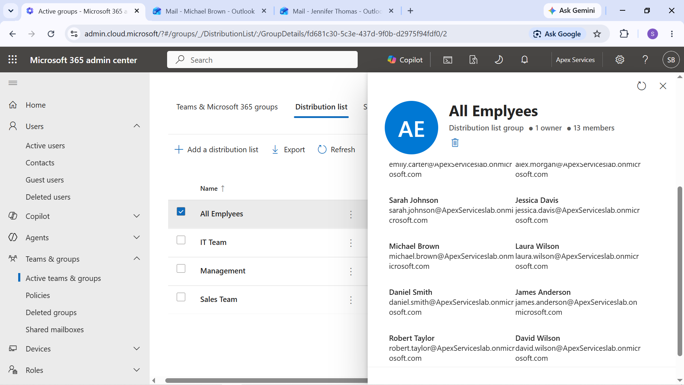View site information icon in address bar

point(74,34)
